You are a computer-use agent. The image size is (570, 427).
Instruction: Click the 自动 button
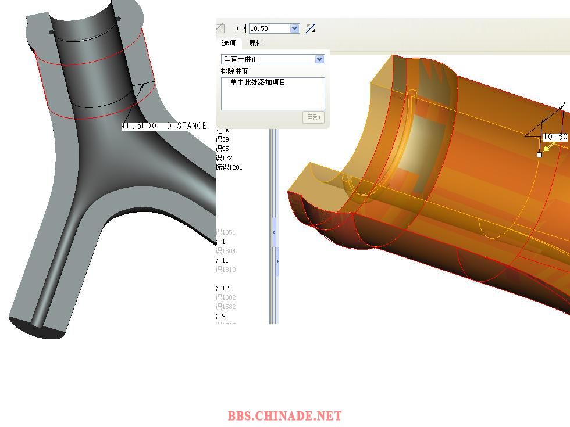click(x=313, y=117)
